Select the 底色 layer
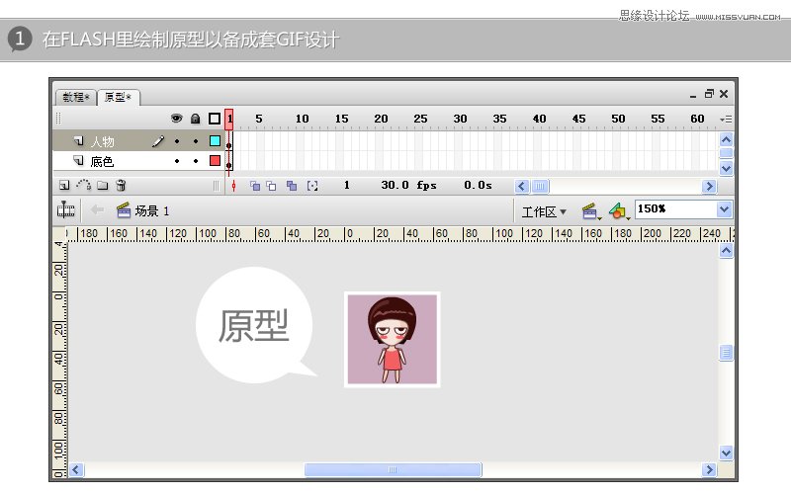The image size is (791, 494). coord(103,160)
